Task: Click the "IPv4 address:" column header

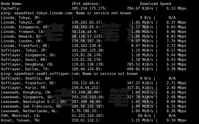Action: pos(86,4)
